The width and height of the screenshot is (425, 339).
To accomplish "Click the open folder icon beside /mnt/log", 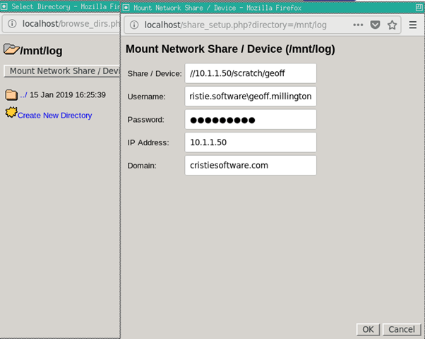I will point(11,50).
